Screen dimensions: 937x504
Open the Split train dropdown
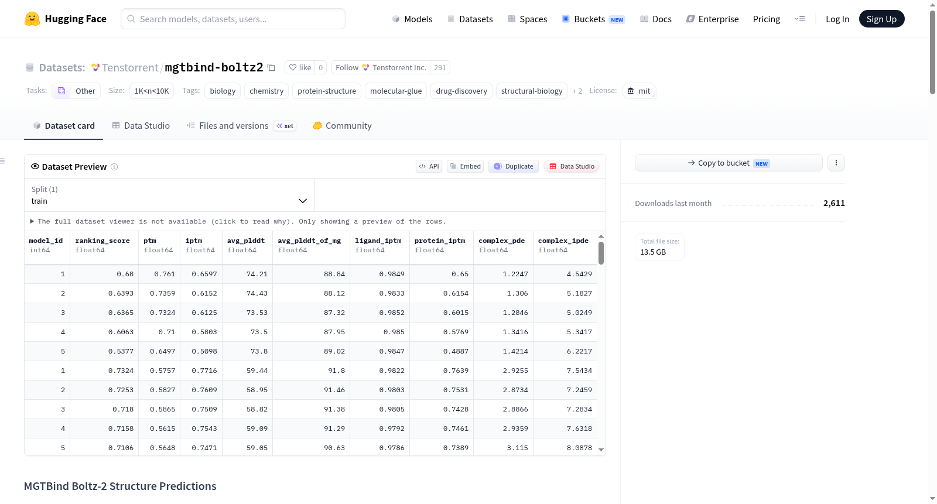[x=169, y=195]
